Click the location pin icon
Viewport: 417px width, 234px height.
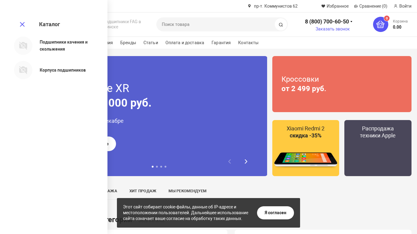click(x=249, y=6)
